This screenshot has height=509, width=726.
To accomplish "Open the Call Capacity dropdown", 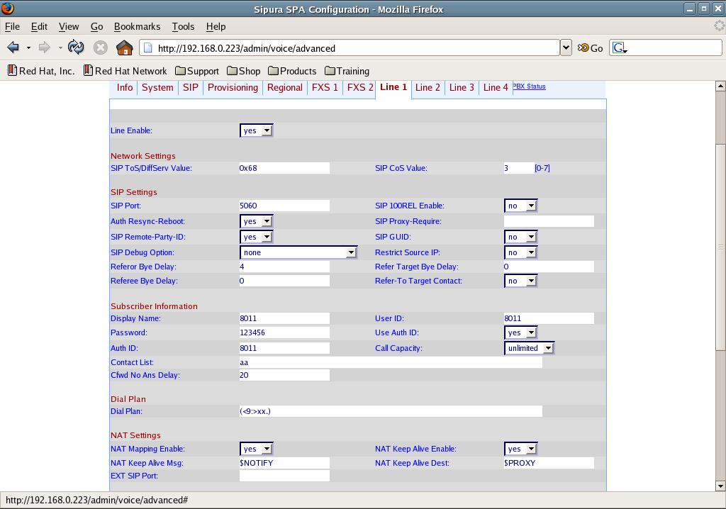I will click(528, 348).
